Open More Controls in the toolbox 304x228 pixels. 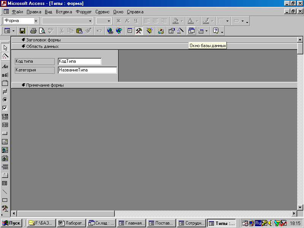coord(5,208)
